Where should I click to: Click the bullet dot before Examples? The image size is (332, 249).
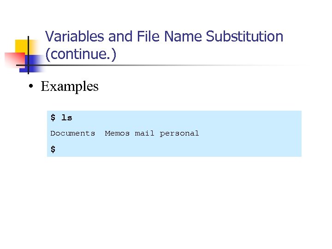(x=29, y=87)
